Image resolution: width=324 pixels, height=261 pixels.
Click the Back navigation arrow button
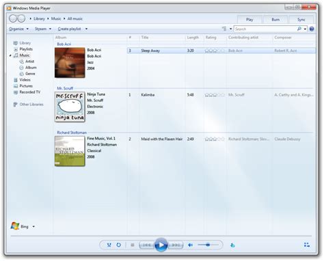tap(13, 18)
